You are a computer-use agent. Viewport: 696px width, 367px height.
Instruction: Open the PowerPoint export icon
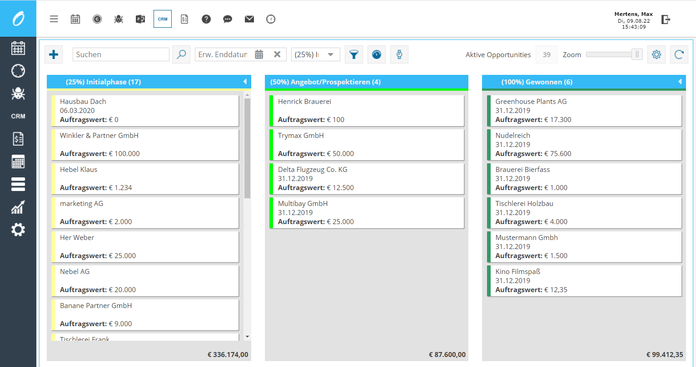pos(140,19)
